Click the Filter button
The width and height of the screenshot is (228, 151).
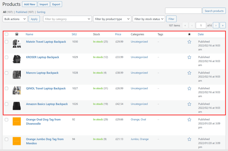pos(171,19)
